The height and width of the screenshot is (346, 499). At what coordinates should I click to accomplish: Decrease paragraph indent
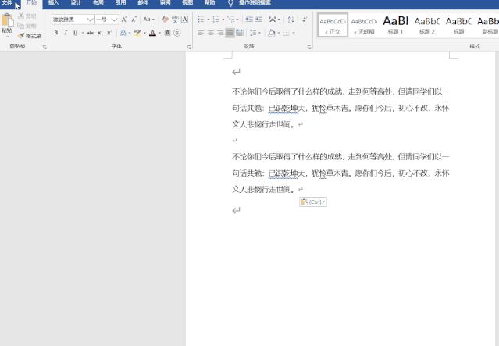tap(249, 20)
